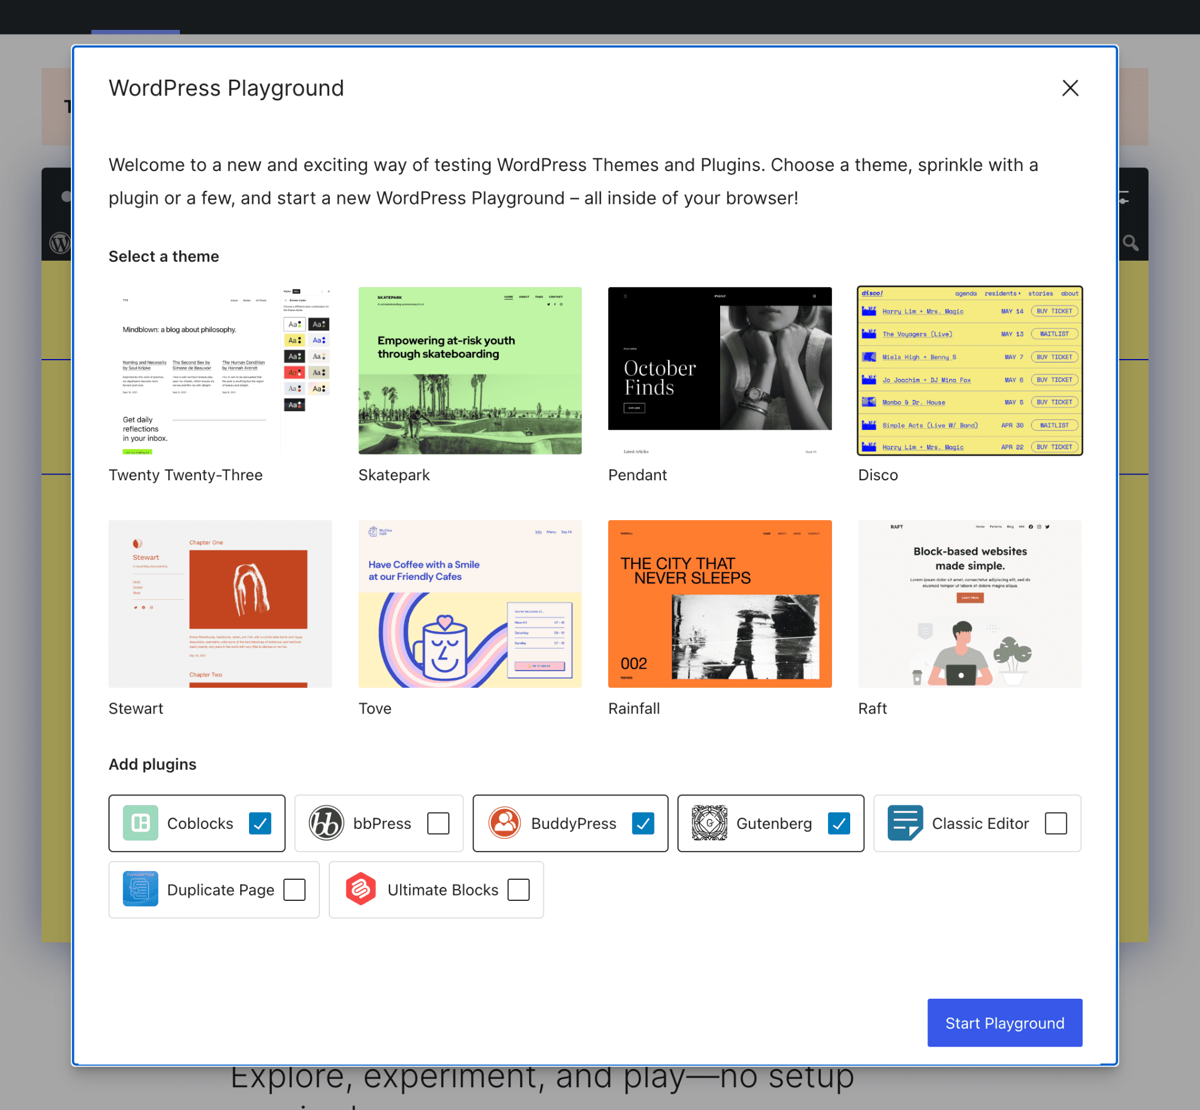Image resolution: width=1200 pixels, height=1110 pixels.
Task: Close the WordPress Playground modal
Action: pos(1071,88)
